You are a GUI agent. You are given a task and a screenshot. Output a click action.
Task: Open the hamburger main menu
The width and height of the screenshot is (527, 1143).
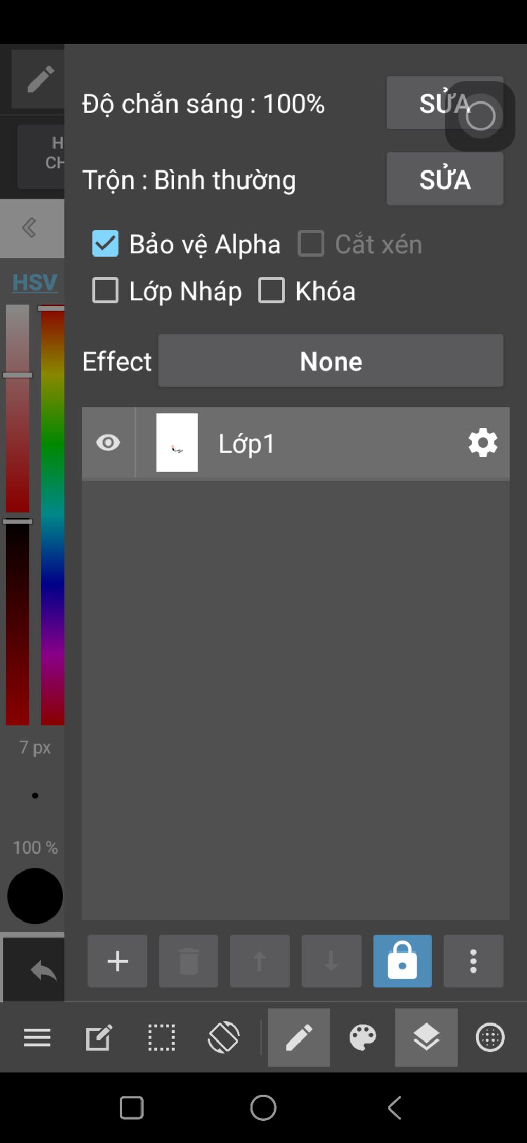[x=37, y=1037]
